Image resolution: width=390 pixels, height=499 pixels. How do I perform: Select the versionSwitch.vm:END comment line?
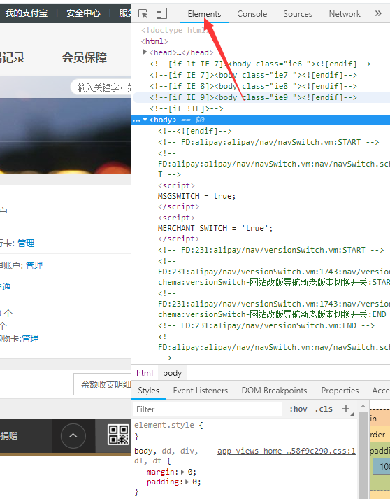tap(266, 325)
